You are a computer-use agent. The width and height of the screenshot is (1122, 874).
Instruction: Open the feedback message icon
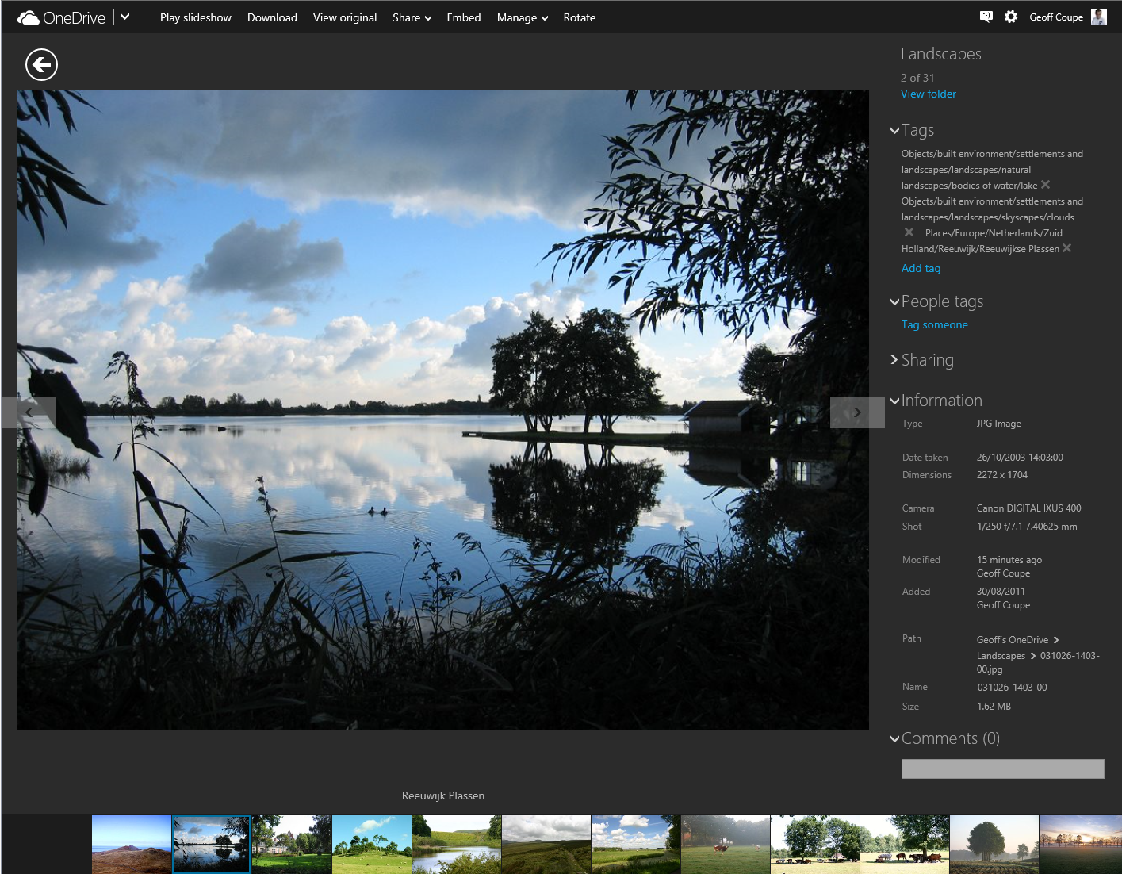[x=986, y=17]
